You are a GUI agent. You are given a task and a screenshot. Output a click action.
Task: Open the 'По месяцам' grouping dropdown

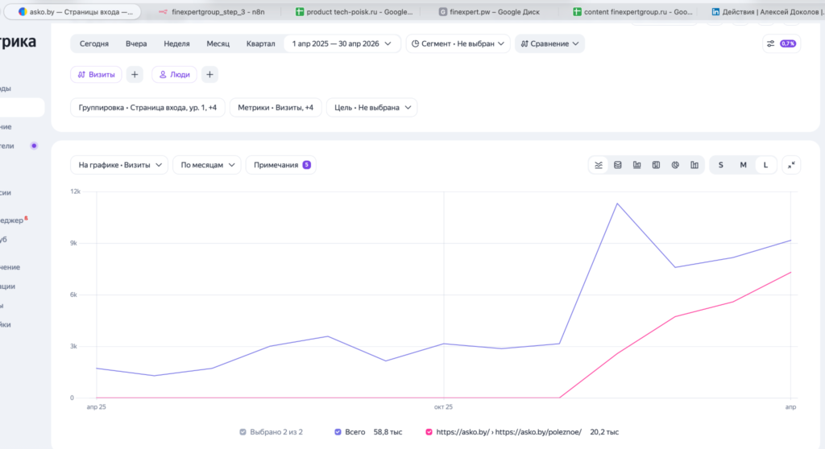coord(207,165)
